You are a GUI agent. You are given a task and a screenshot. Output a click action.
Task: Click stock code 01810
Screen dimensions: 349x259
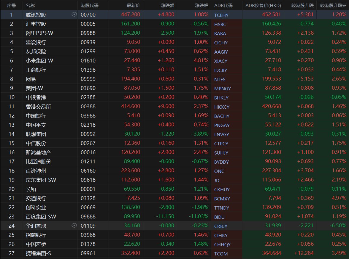(x=88, y=61)
